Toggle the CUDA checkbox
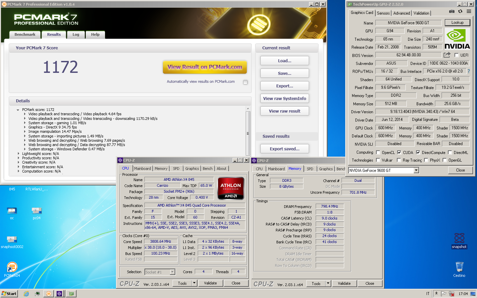The height and width of the screenshot is (298, 477). click(x=399, y=153)
